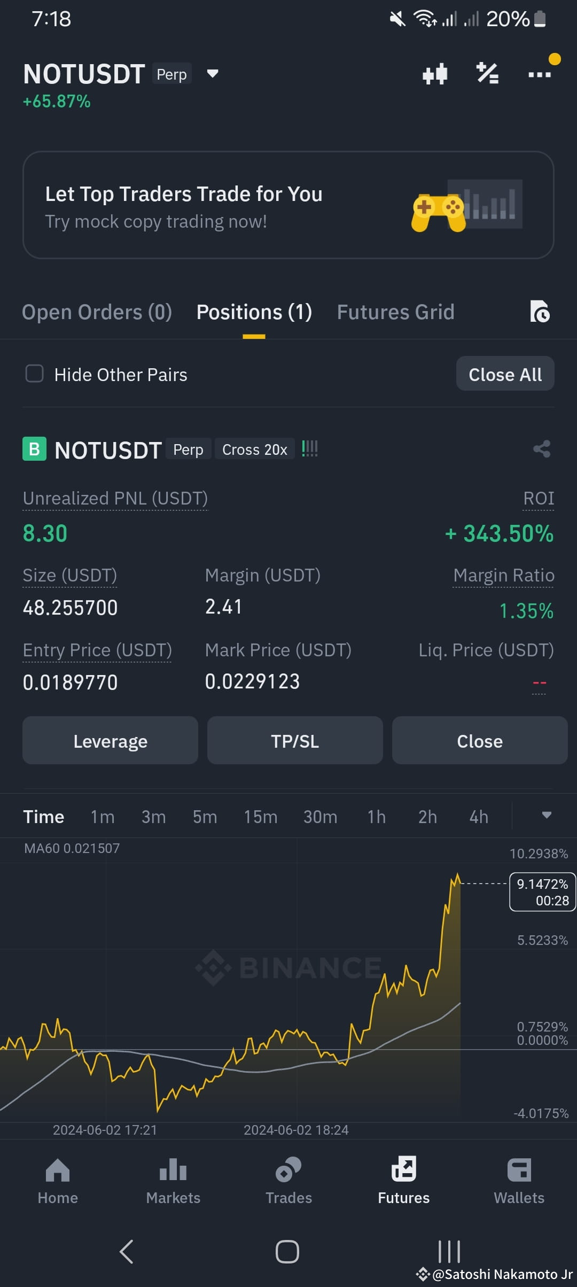Open the Wallets section
The height and width of the screenshot is (1287, 577).
point(519,1181)
